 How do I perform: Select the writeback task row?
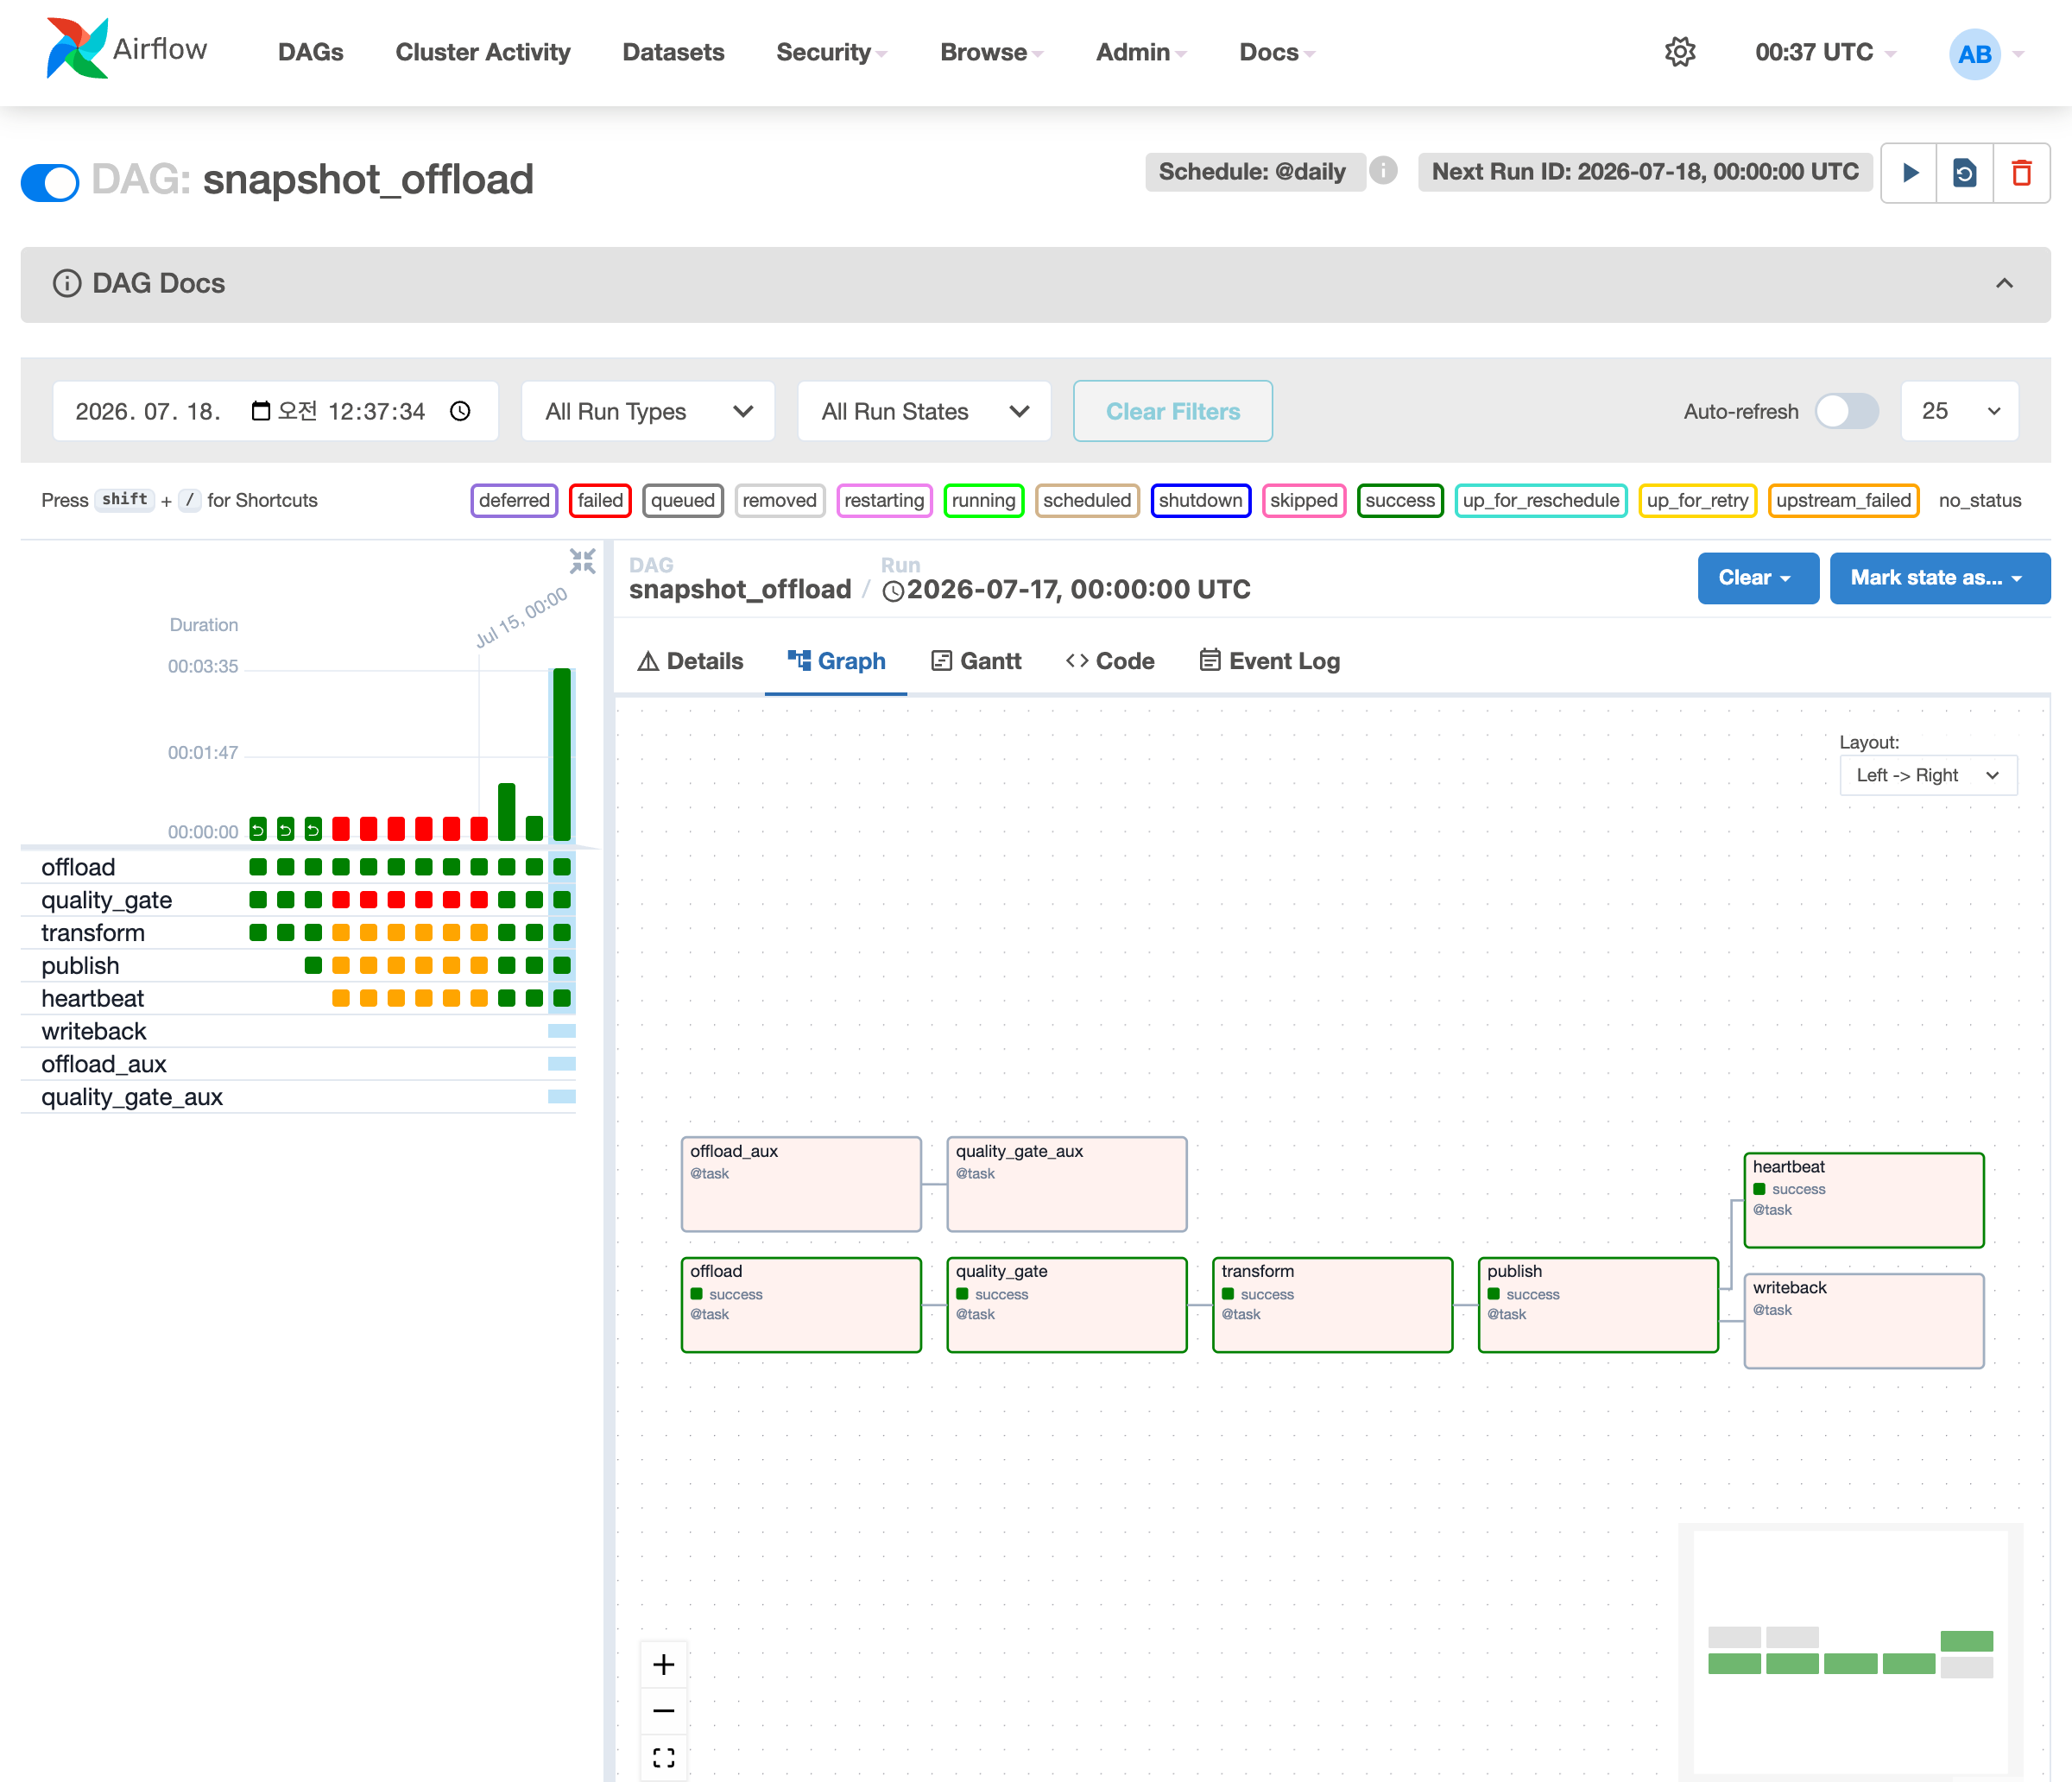coord(298,1031)
